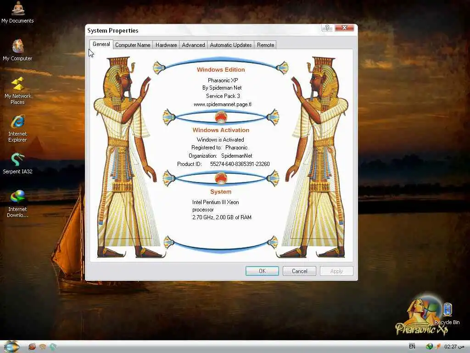Click the 'System' heading
470x353 pixels.
click(x=221, y=192)
